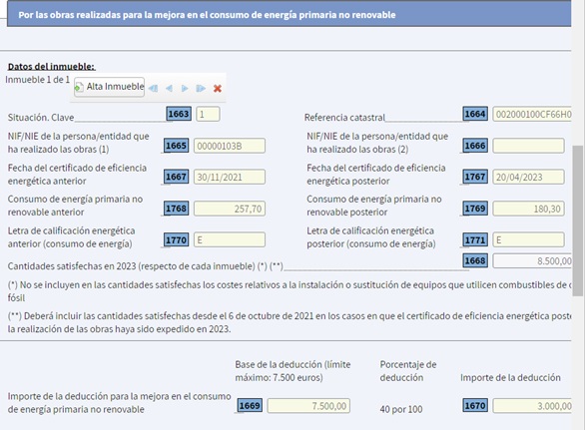Click the 'Cantidades satisfechas en 2023' label

146,266
